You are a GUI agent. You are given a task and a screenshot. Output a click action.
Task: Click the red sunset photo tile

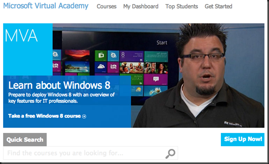coord(77,55)
